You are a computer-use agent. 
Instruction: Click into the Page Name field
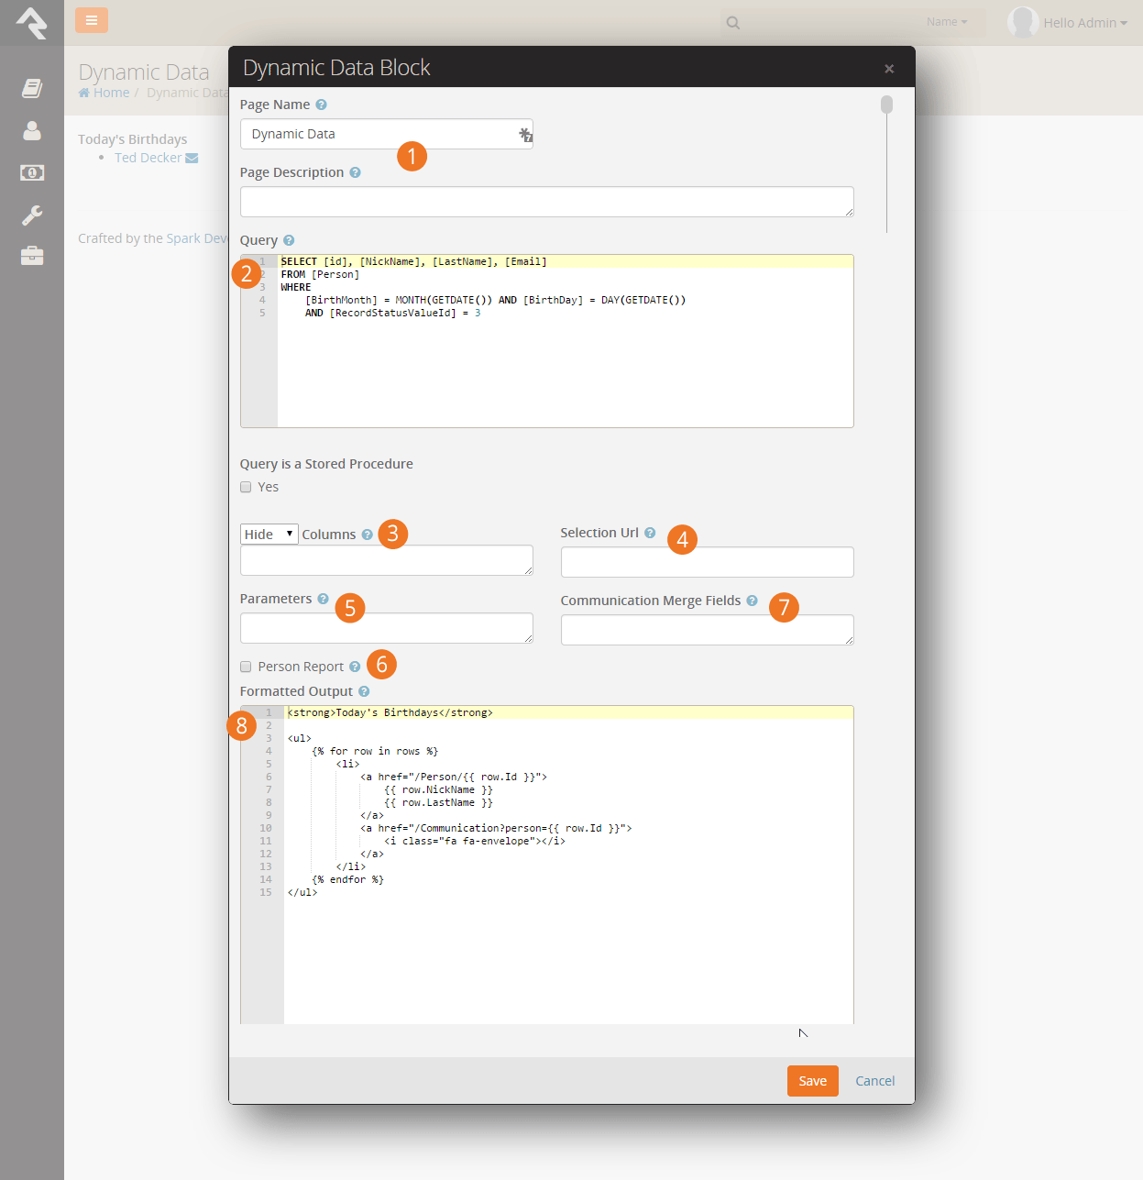pyautogui.click(x=387, y=134)
